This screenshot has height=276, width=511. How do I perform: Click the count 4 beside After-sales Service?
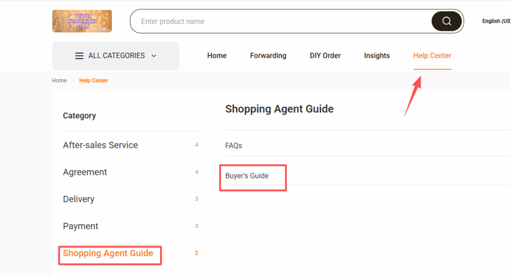pyautogui.click(x=197, y=145)
